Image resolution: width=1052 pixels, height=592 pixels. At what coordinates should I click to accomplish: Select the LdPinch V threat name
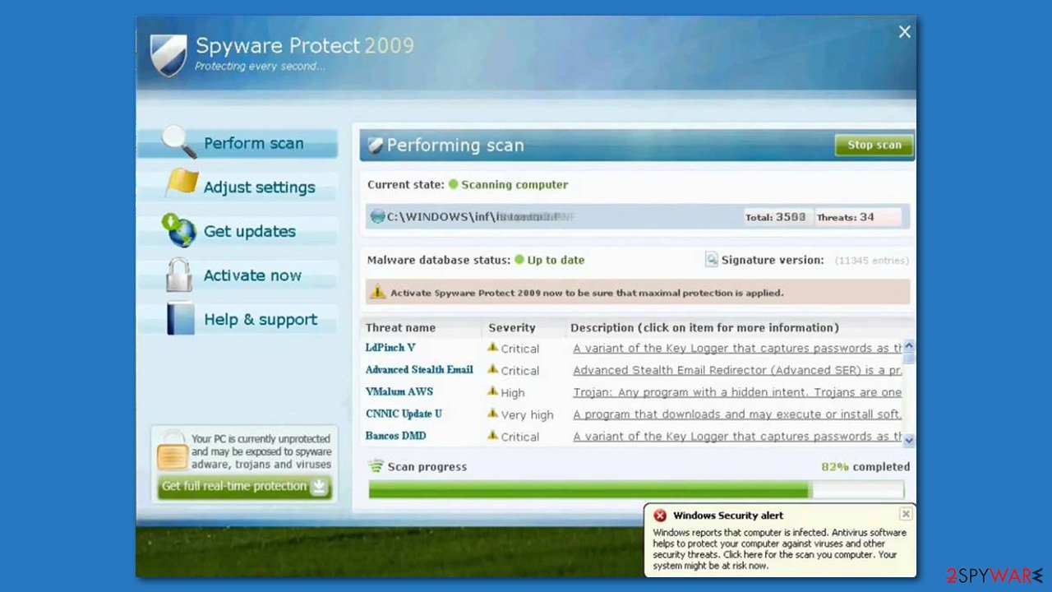[x=390, y=347]
